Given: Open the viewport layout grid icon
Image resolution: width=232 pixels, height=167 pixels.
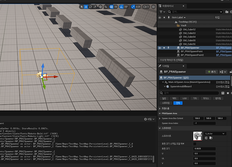Looking at the screenshot, I should pyautogui.click(x=153, y=7).
